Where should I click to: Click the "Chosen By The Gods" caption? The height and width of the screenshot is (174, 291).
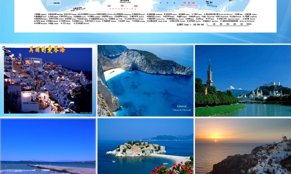tap(182, 110)
